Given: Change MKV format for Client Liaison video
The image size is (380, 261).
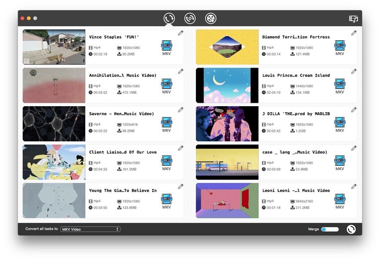Looking at the screenshot, I should tap(167, 163).
